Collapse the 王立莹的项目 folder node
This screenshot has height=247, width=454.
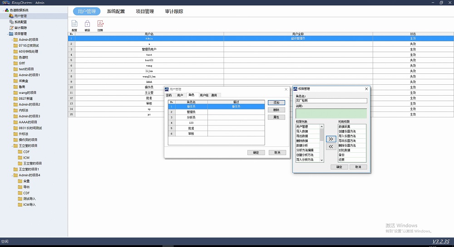pyautogui.click(x=12, y=146)
